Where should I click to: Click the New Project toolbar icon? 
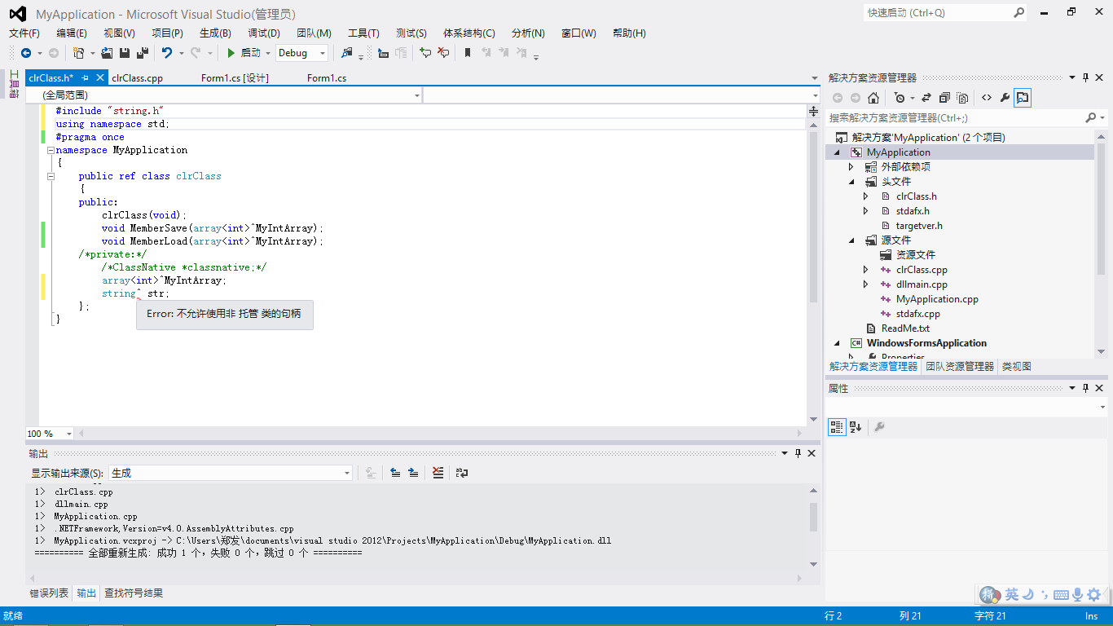(79, 53)
